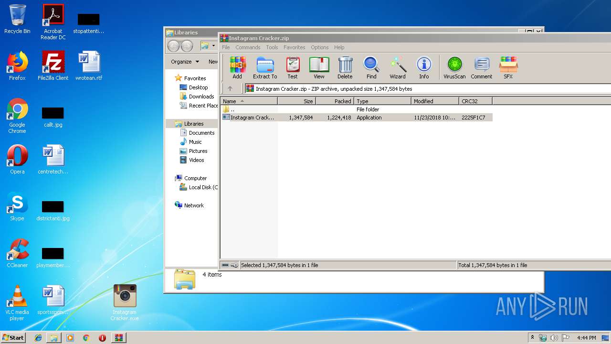The image size is (611, 344).
Task: Click the Start button
Action: [x=13, y=337]
